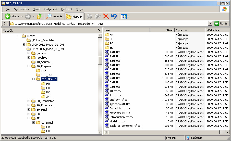Click the grey forward arrow icon
The height and width of the screenshot is (141, 231).
[x=28, y=16]
